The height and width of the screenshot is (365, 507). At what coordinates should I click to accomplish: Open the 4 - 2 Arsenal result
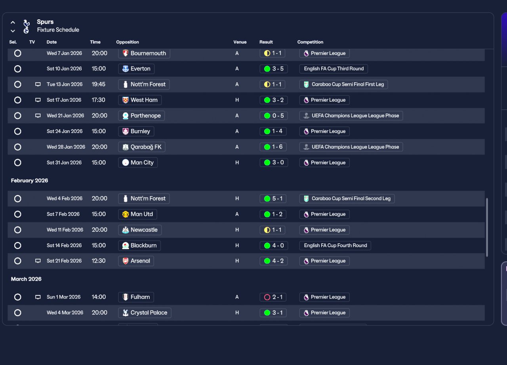click(x=274, y=261)
